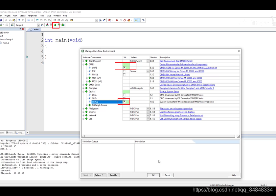The width and height of the screenshot is (276, 196).
Task: Click dialog horizontal scrollbar right arrow
Action: point(238,136)
